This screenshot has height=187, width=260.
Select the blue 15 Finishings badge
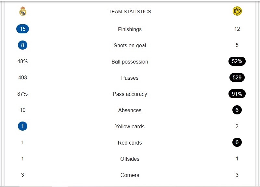click(22, 29)
